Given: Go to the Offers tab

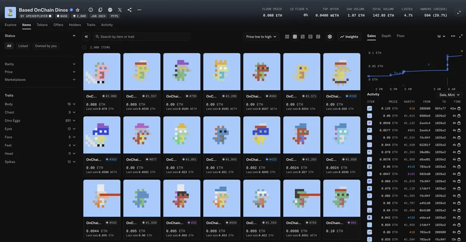Looking at the screenshot, I should click(58, 25).
